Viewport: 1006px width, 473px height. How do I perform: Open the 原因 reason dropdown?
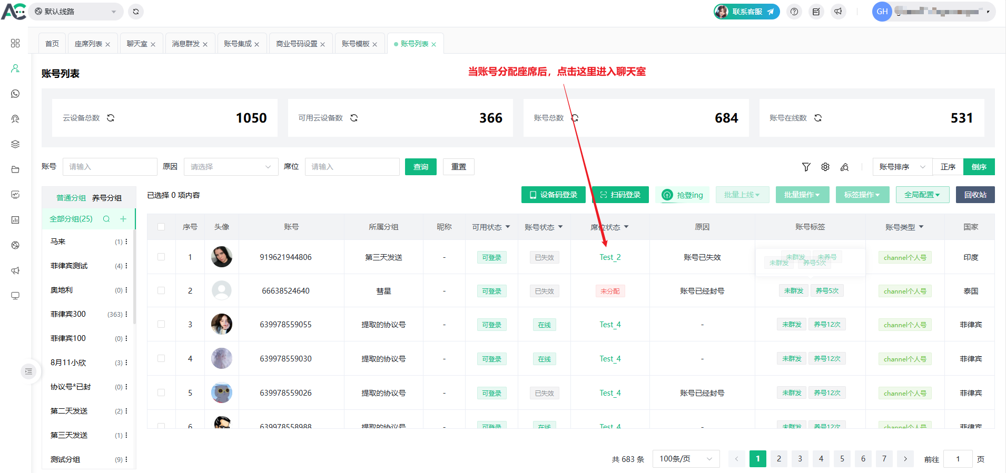click(x=231, y=167)
